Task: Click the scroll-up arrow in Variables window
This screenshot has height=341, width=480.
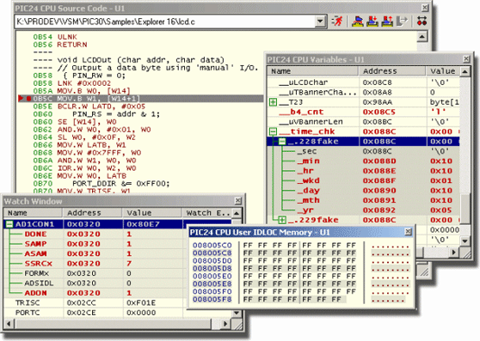Action: [x=465, y=71]
